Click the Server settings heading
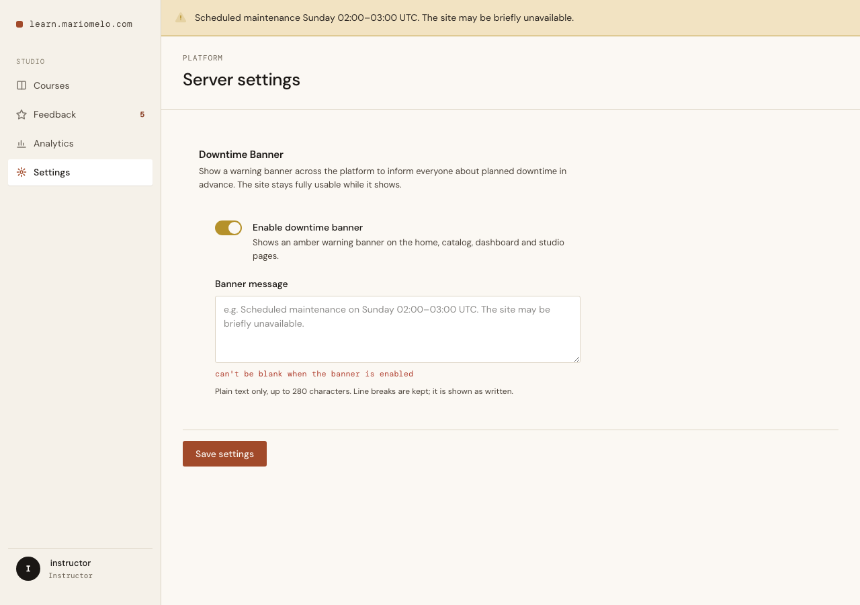The image size is (860, 605). click(241, 80)
